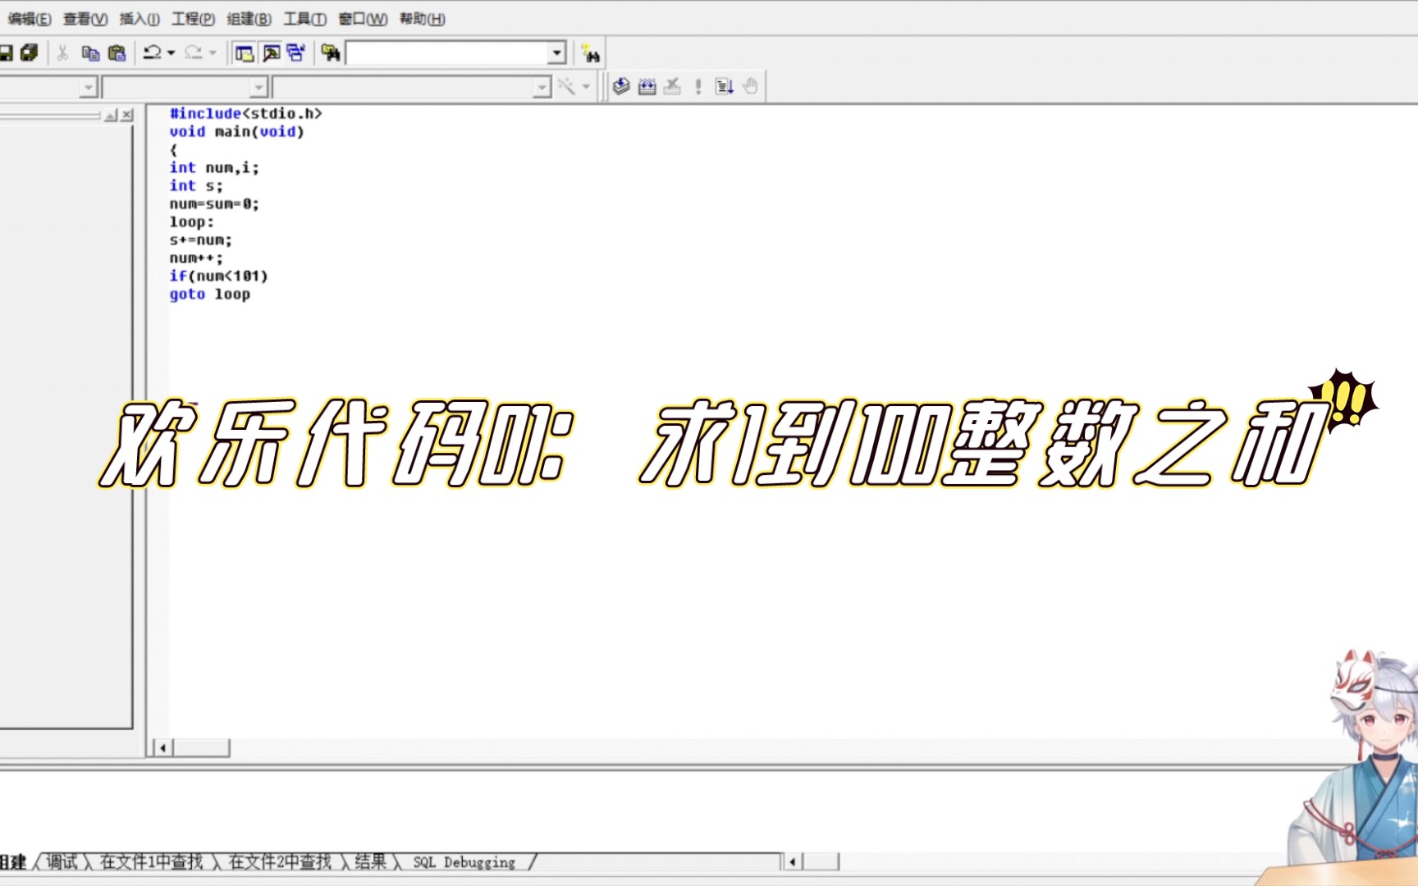Build the project using the Build icon
Viewport: 1418px width, 886px height.
647,85
